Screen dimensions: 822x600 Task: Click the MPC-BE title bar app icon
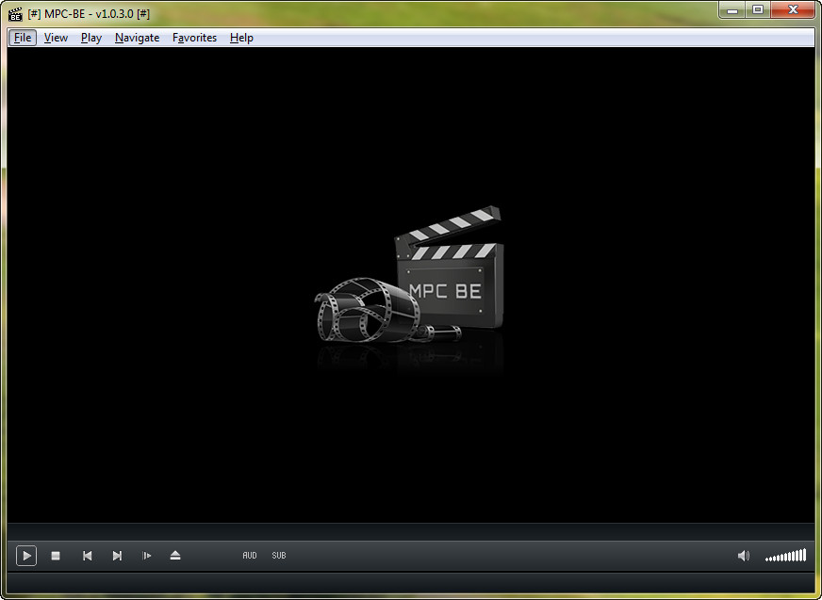click(x=15, y=14)
